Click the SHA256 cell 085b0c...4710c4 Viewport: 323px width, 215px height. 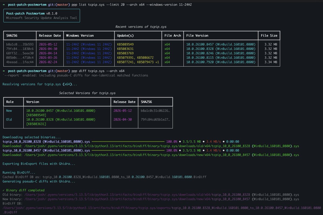click(x=20, y=58)
